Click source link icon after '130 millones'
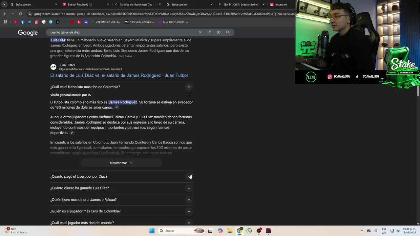The image size is (420, 236). point(116,108)
